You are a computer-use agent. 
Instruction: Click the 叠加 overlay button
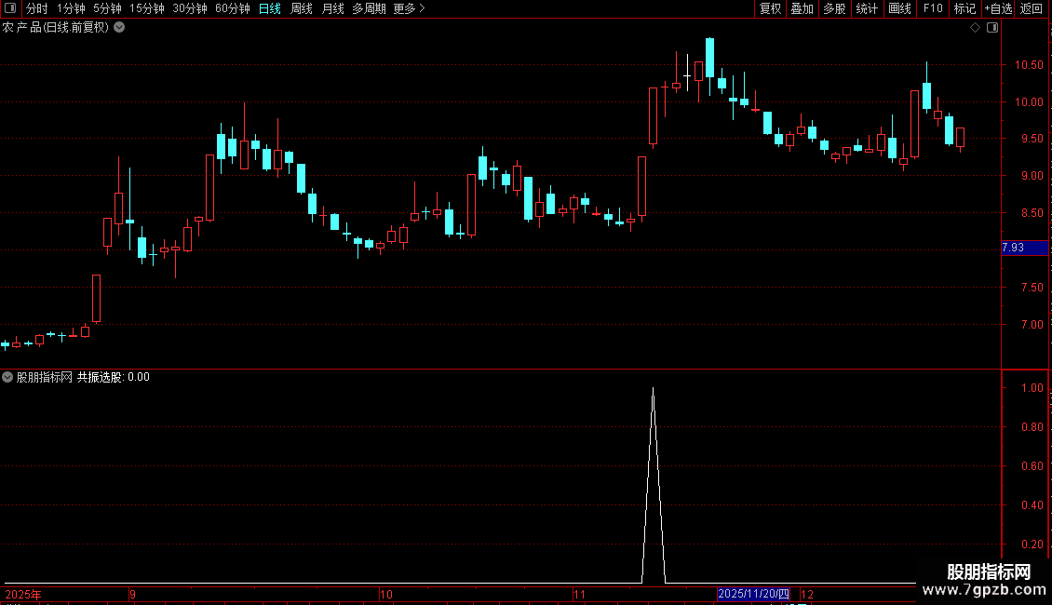(x=802, y=8)
